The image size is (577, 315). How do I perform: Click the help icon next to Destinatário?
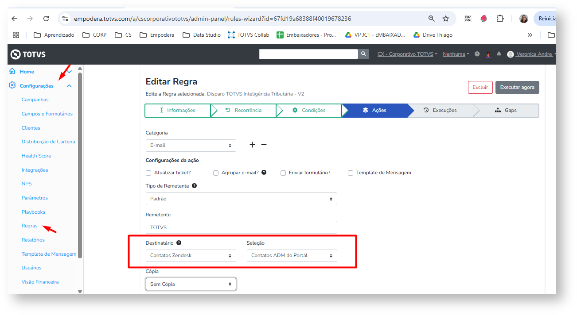pos(179,242)
